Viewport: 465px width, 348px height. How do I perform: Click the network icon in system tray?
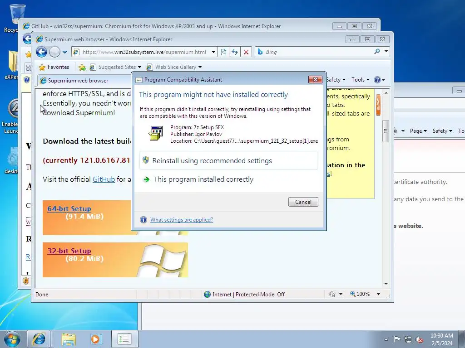pyautogui.click(x=408, y=339)
